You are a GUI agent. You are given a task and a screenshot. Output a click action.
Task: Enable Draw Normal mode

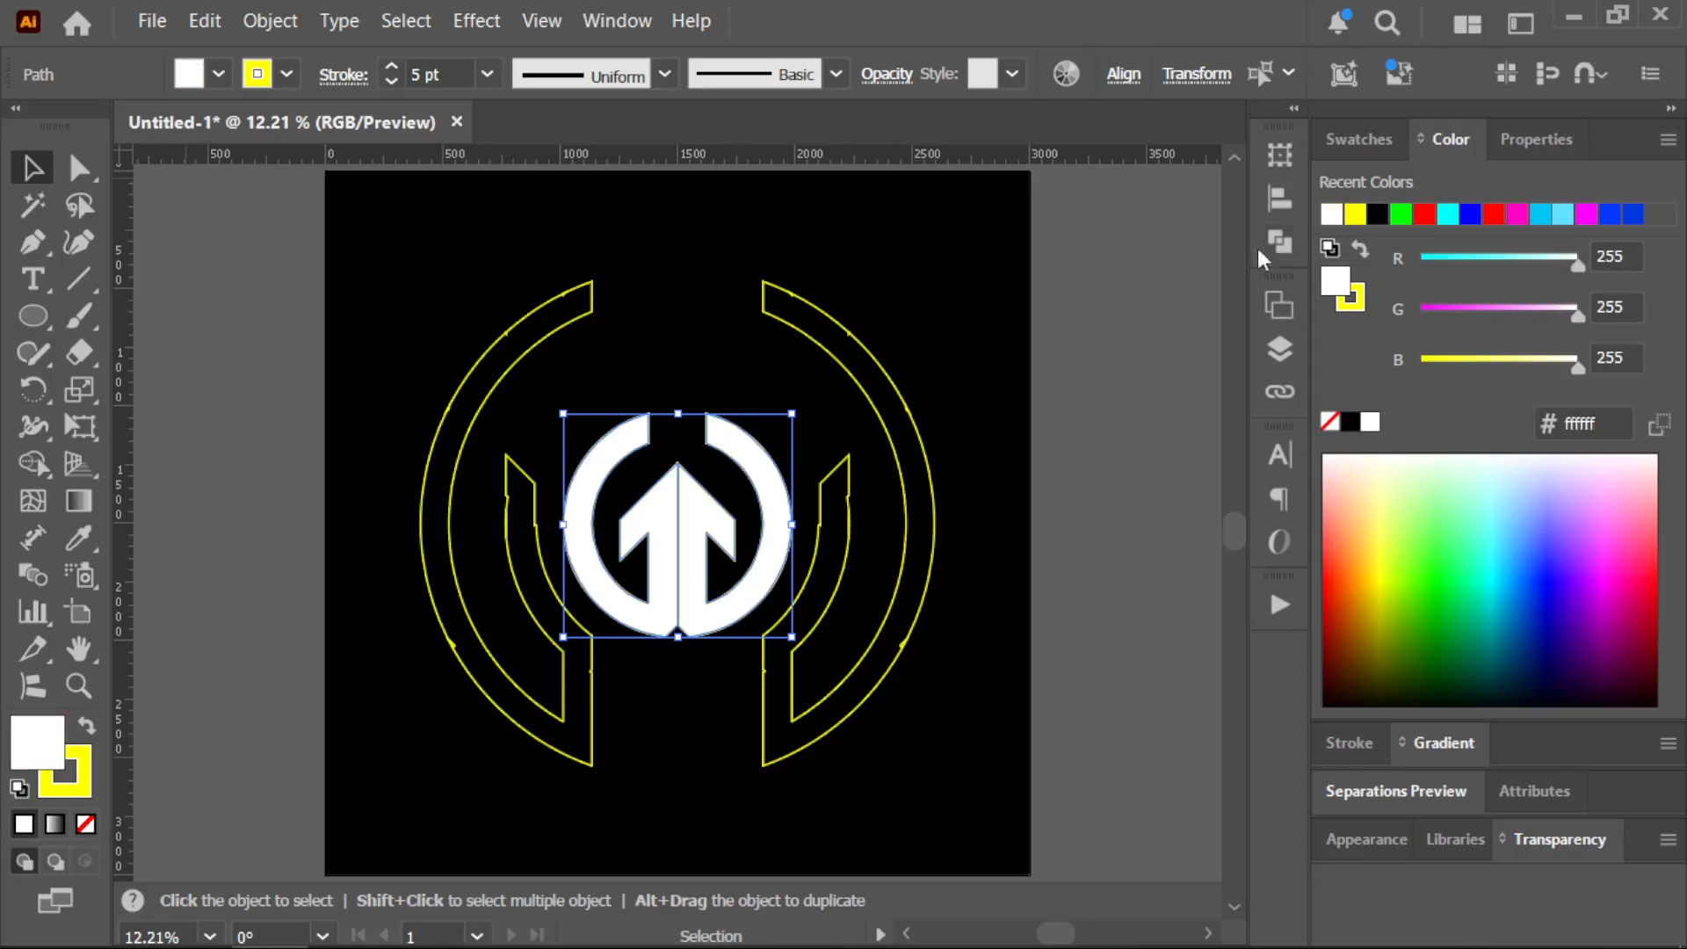click(x=24, y=862)
